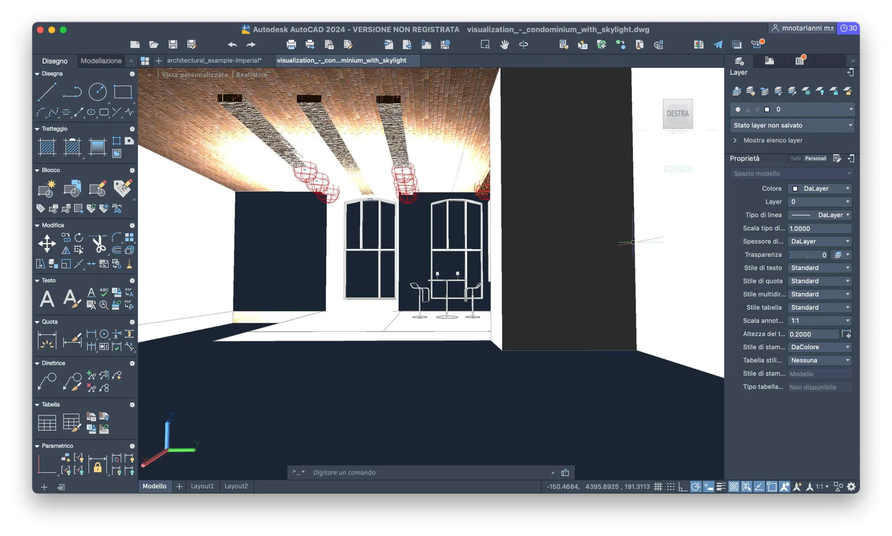This screenshot has width=892, height=536.
Task: Toggle grid display in the status bar
Action: 658,487
